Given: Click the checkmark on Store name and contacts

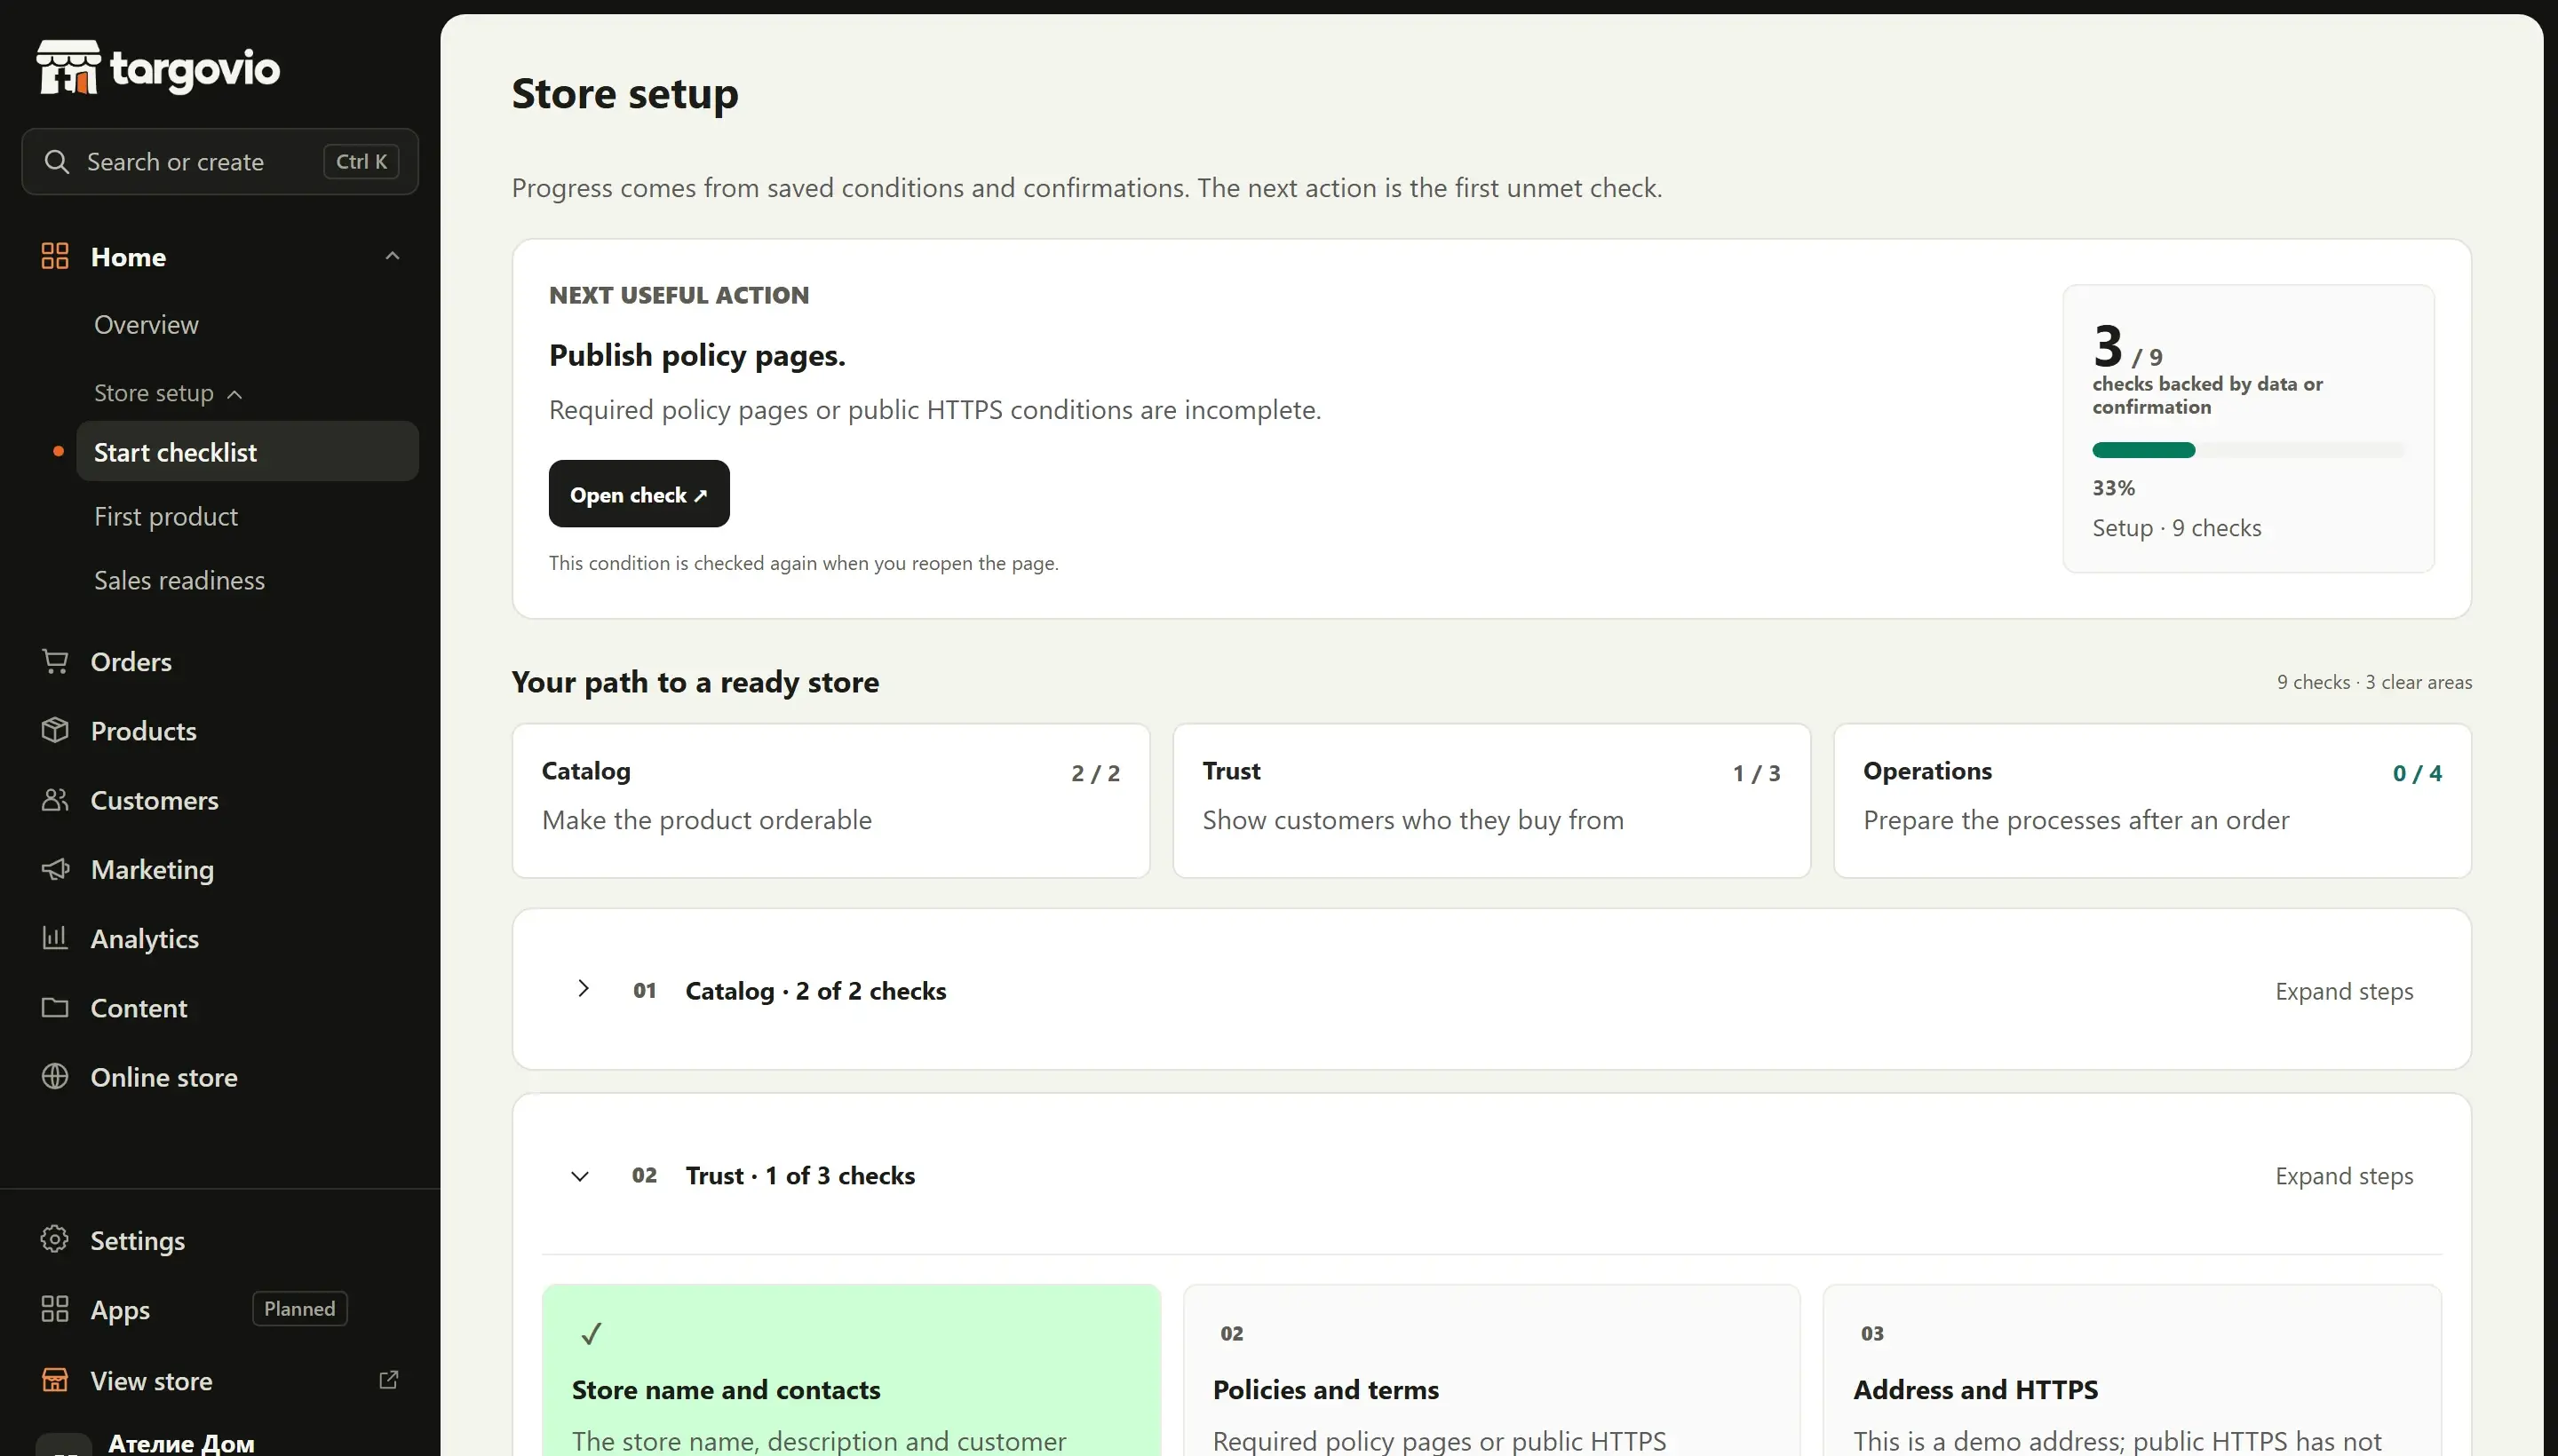Looking at the screenshot, I should click(592, 1333).
